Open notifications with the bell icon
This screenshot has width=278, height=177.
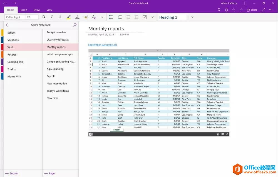point(226,10)
